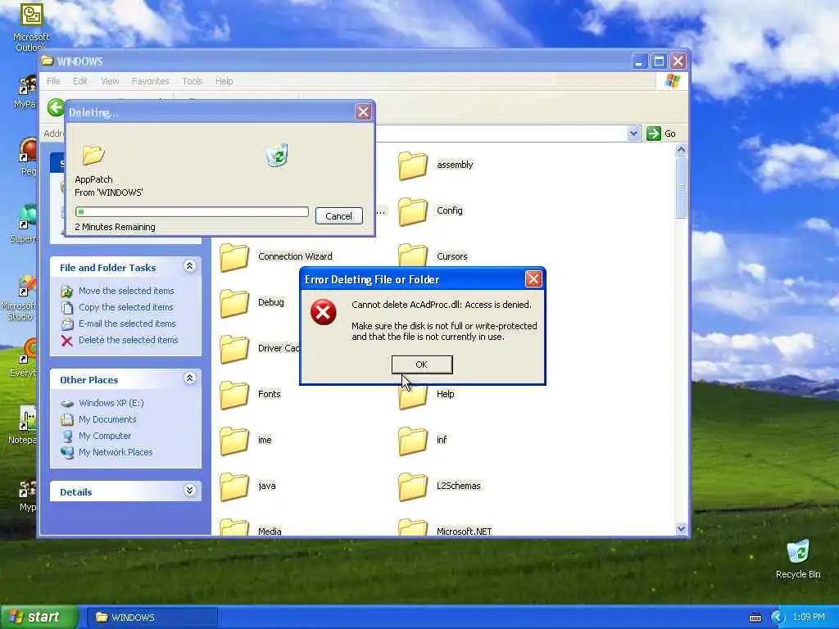839x629 pixels.
Task: Click Copy the selected items link
Action: click(126, 308)
